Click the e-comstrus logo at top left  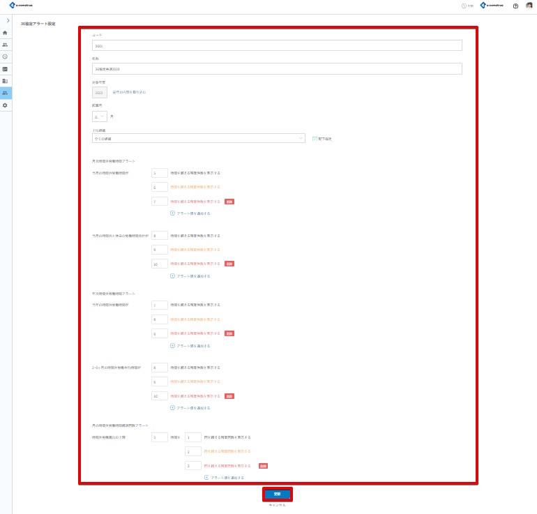coord(21,6)
